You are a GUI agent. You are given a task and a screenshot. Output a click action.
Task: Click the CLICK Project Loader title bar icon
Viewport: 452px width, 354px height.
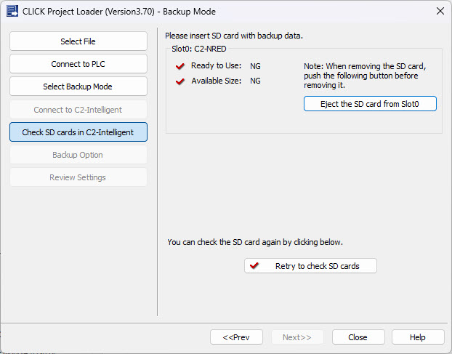(x=12, y=11)
